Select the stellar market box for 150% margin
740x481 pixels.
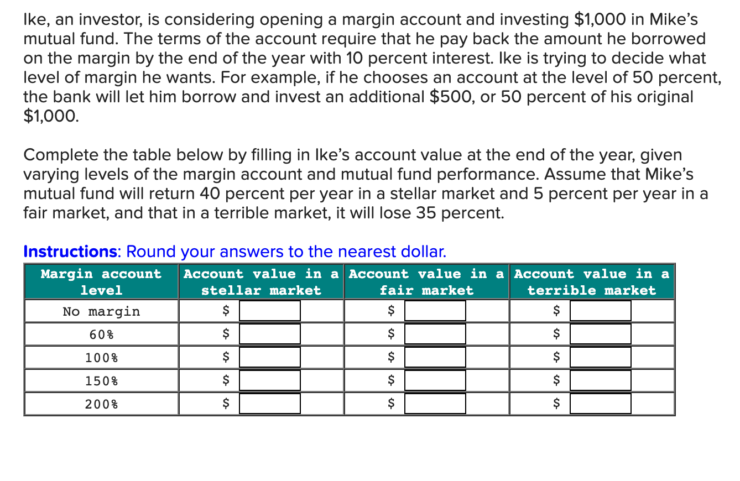click(x=269, y=380)
